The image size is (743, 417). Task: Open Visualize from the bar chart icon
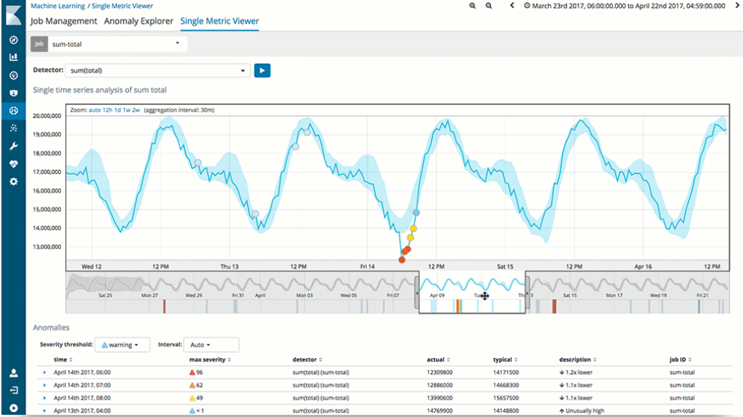(13, 57)
